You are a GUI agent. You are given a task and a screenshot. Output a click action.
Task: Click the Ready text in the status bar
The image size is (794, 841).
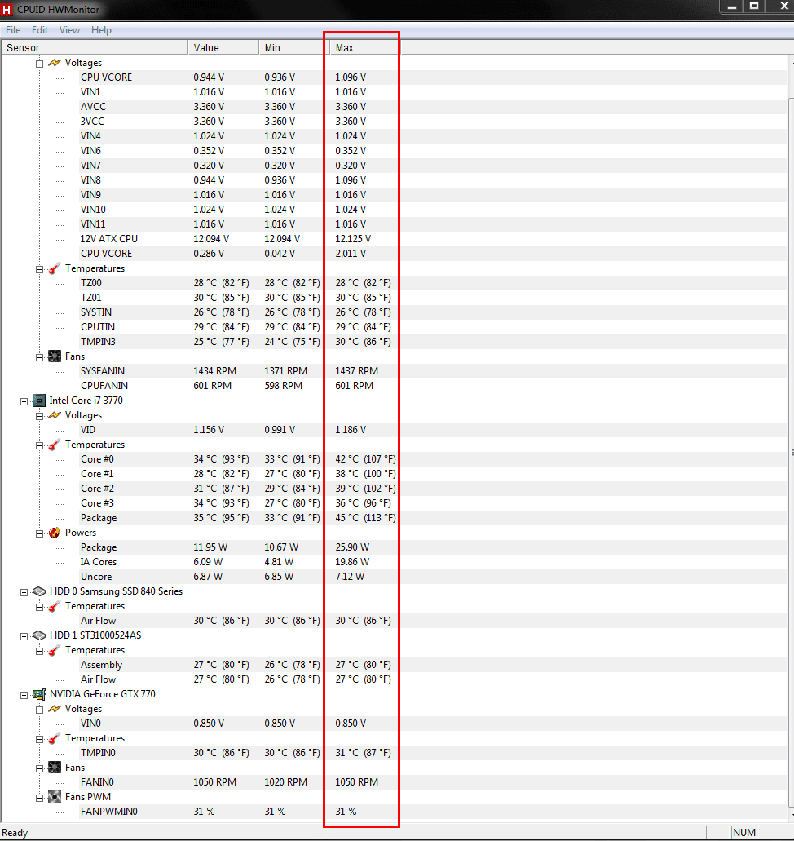click(x=15, y=832)
